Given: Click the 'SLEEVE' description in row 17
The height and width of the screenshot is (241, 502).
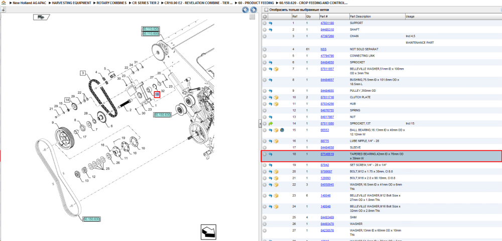Looking at the screenshot, I should (x=355, y=147).
